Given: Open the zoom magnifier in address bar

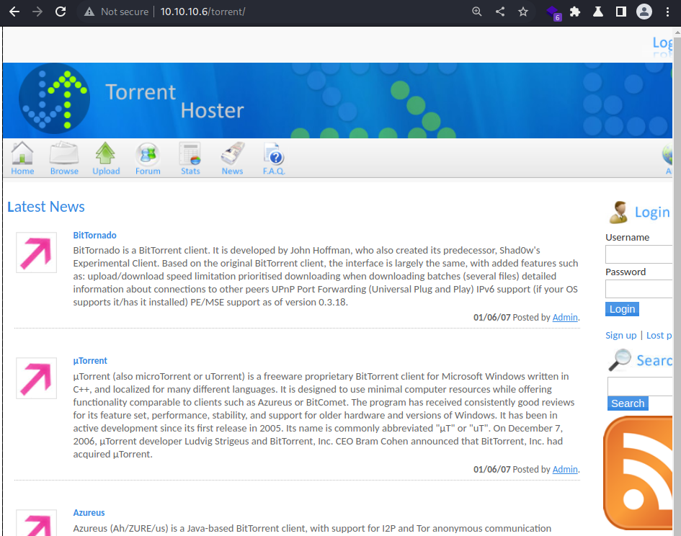Looking at the screenshot, I should pyautogui.click(x=477, y=12).
